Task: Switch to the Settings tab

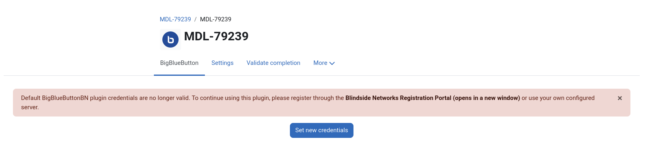Action: tap(222, 63)
